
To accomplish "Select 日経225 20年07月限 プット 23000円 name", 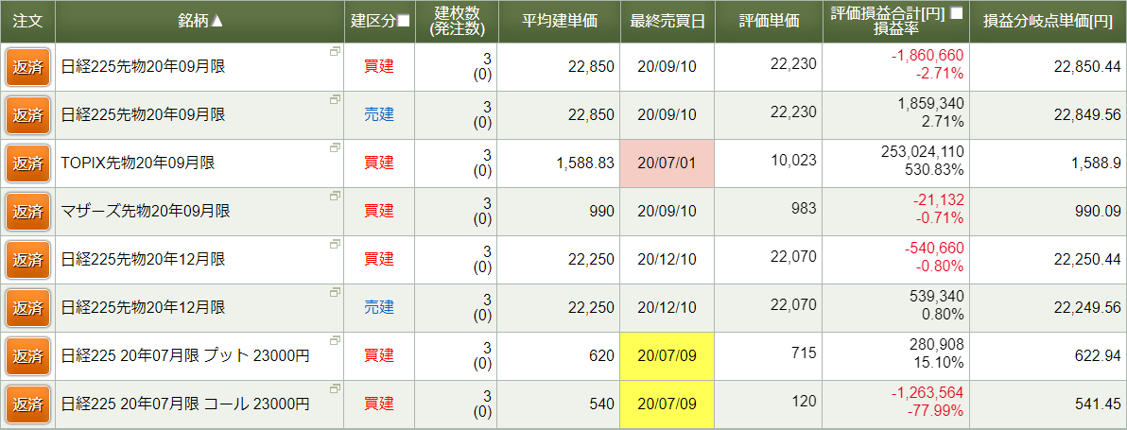I will tap(185, 355).
